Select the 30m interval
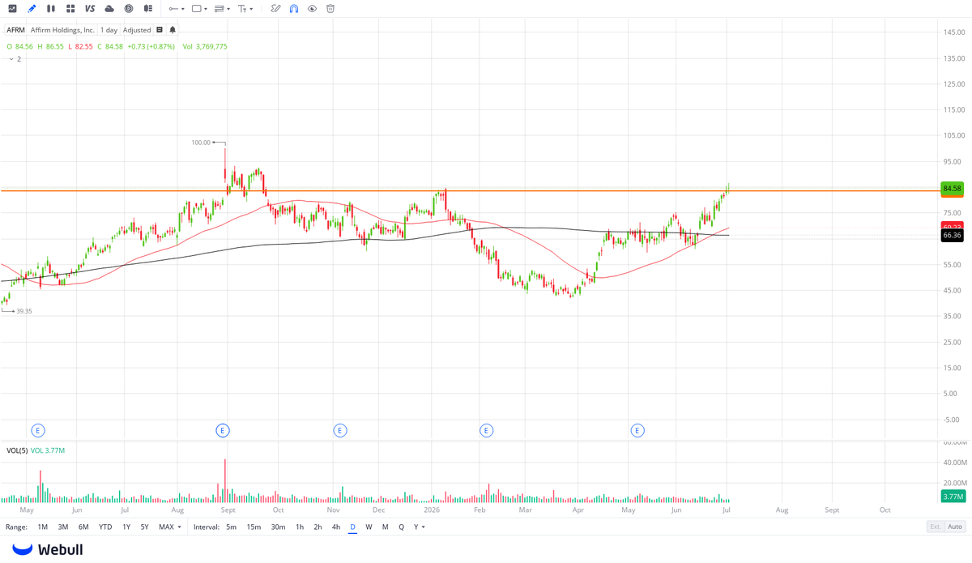This screenshot has width=972, height=563. 278,527
